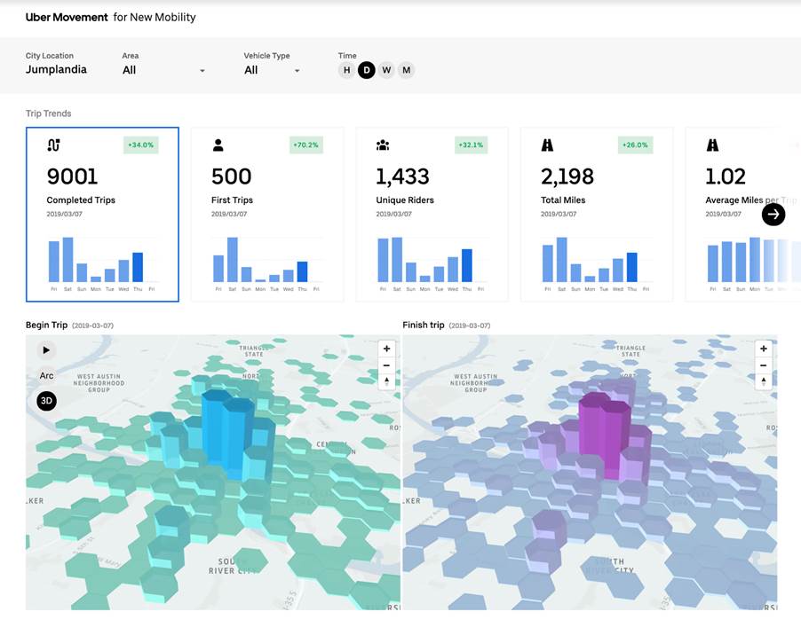Select the 1,433 Unique Riders value

pos(402,176)
